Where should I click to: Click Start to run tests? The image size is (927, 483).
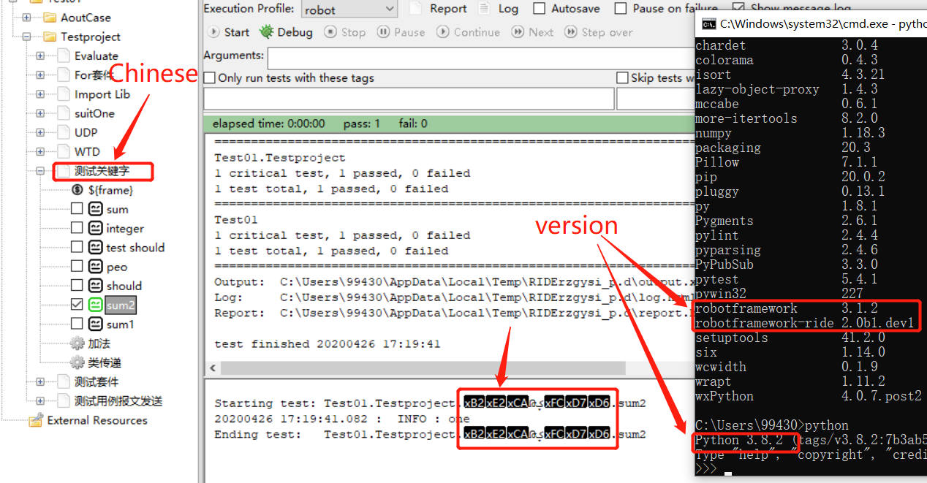(229, 31)
